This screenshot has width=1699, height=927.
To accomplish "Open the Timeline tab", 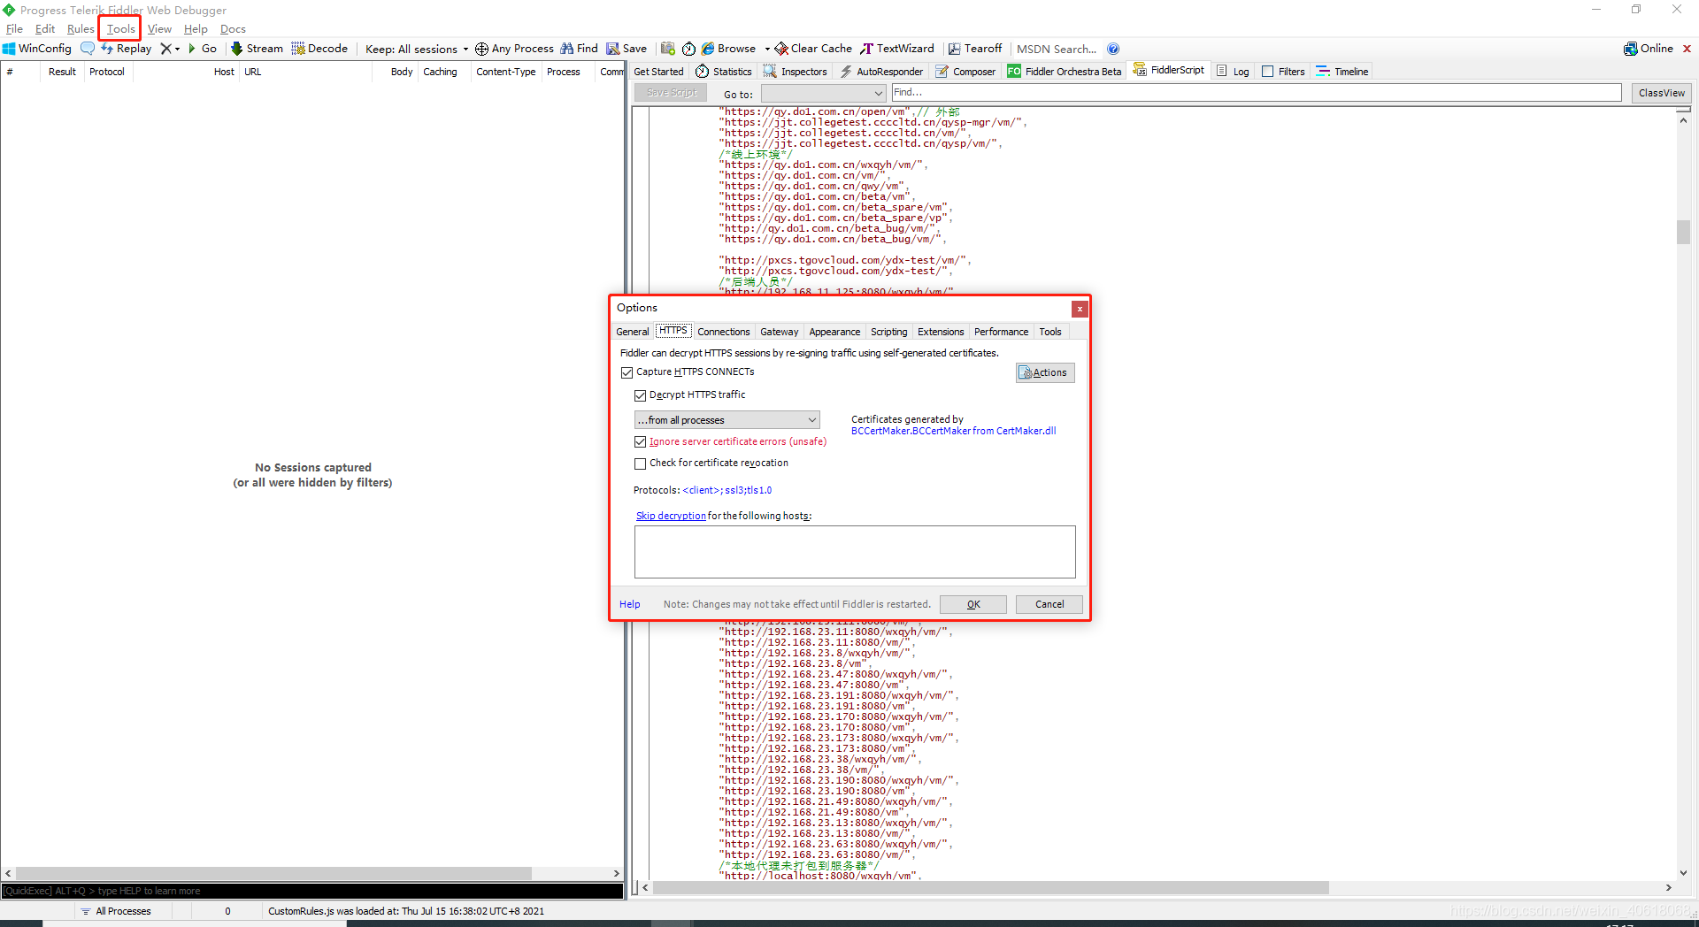I will (1342, 72).
